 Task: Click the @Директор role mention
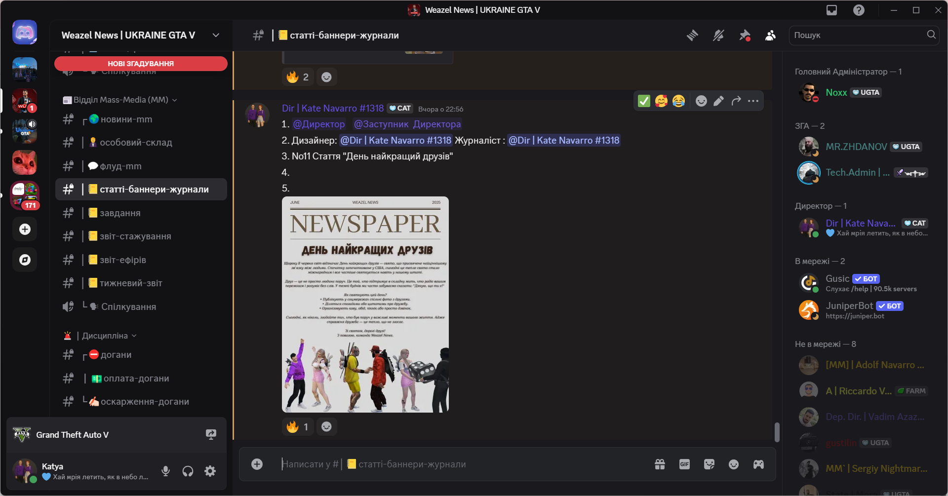(x=319, y=124)
